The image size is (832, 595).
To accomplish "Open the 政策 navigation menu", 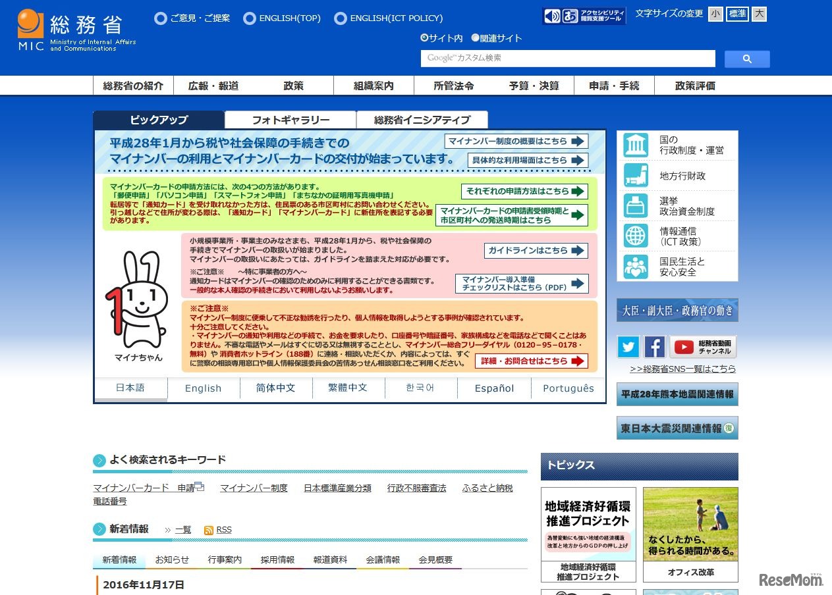I will (292, 85).
